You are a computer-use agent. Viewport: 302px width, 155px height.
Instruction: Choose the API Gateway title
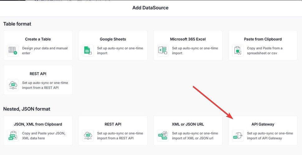click(263, 124)
